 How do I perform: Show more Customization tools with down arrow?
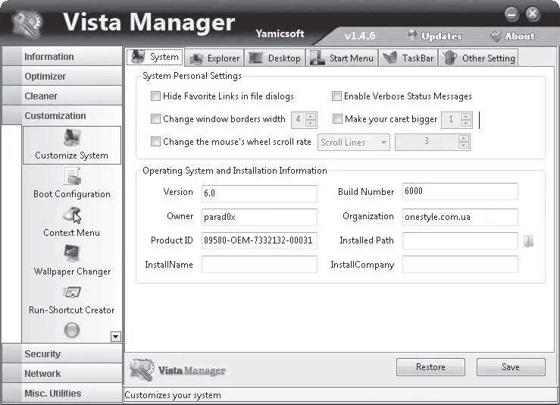point(116,337)
